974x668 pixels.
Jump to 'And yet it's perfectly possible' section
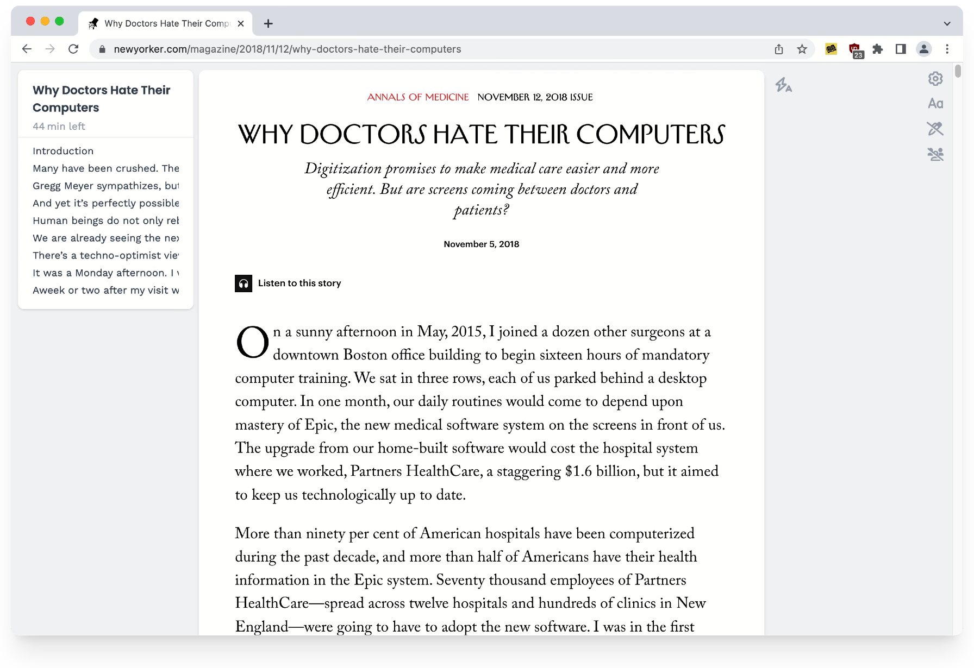point(105,203)
